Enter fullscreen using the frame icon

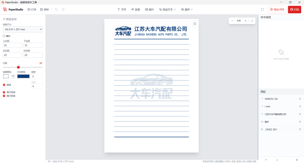[x=262, y=9]
